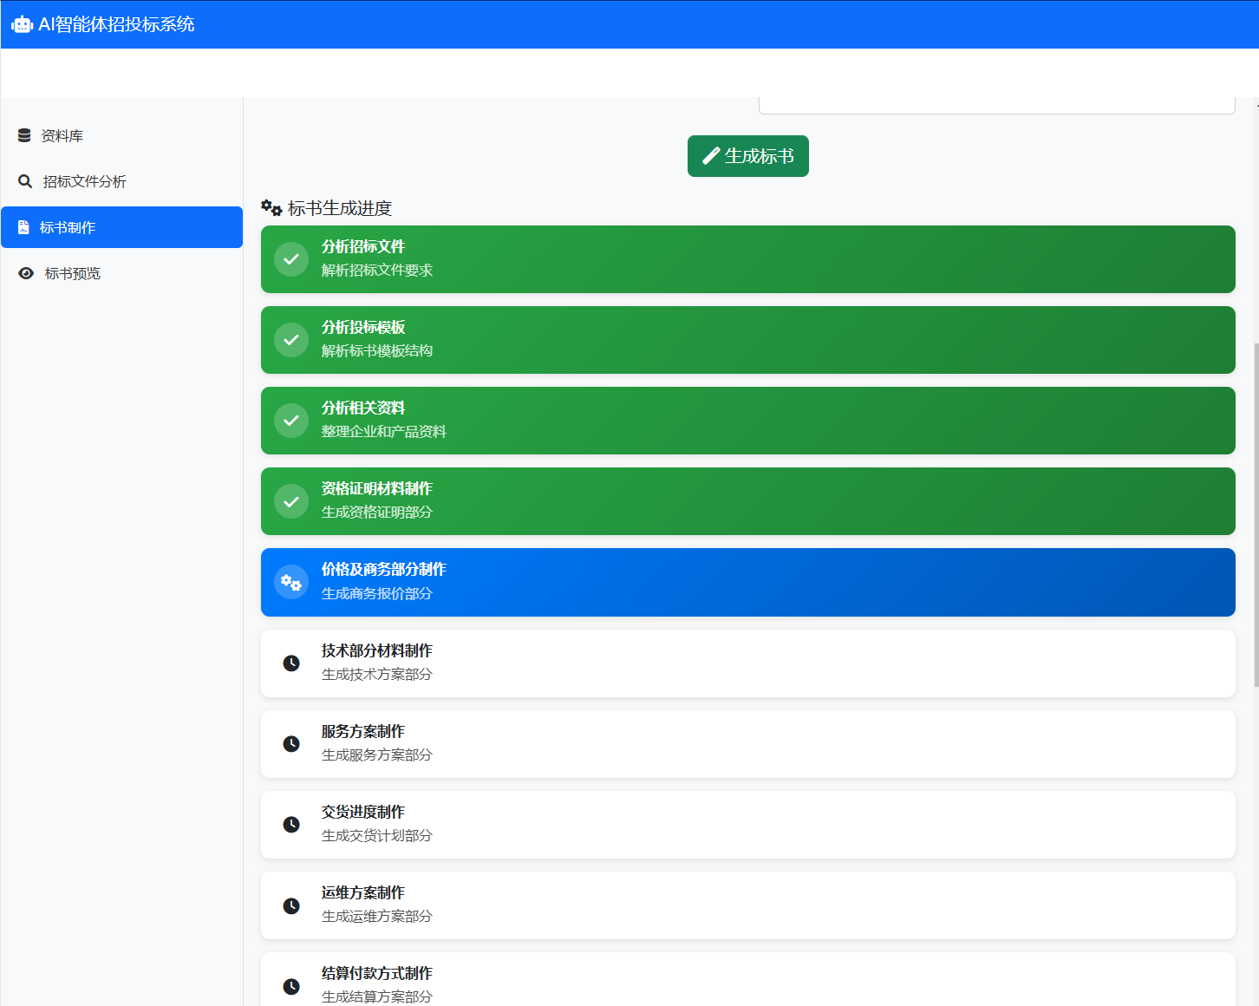Click the text box above 生成标书
Screen dimensions: 1259x1006
[996, 105]
